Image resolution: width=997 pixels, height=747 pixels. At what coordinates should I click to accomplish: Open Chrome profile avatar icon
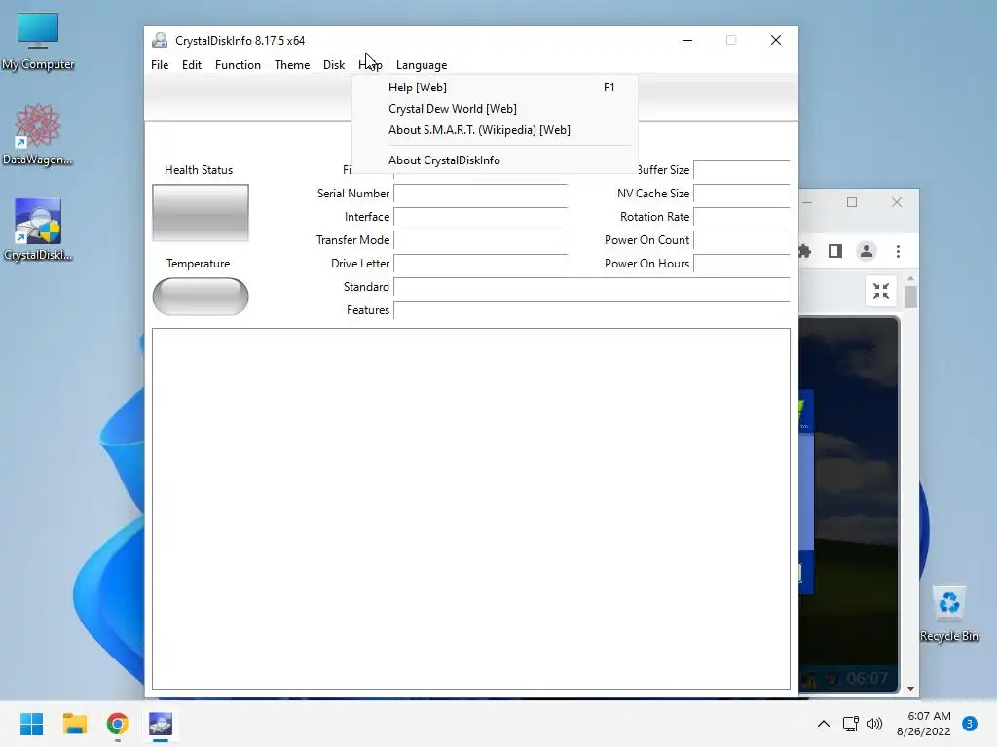(x=866, y=252)
